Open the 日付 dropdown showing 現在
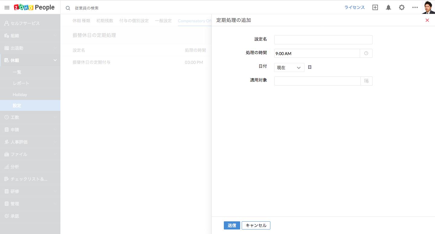Image resolution: width=435 pixels, height=234 pixels. click(289, 67)
